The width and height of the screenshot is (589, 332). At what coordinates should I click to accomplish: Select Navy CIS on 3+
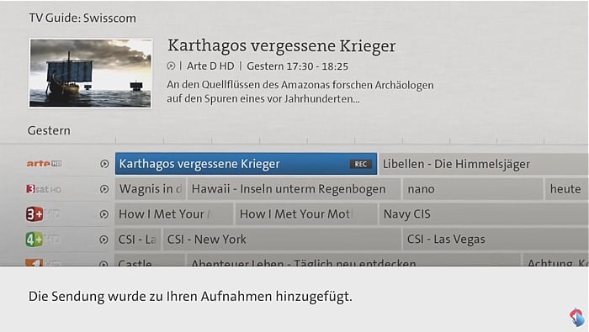(484, 214)
